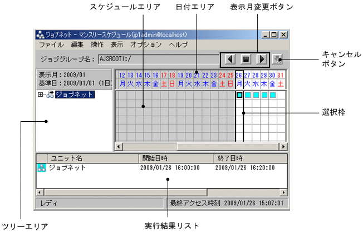Click the 終了日時 column header
This screenshot has height=233, width=363.
(x=251, y=158)
